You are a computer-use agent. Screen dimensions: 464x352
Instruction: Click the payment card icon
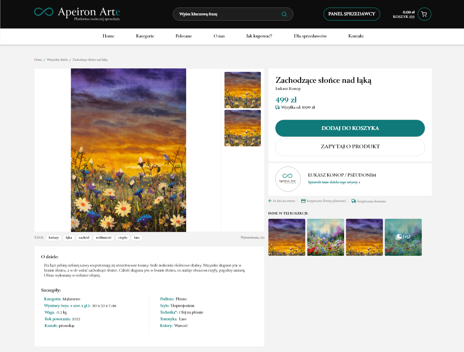coord(303,201)
